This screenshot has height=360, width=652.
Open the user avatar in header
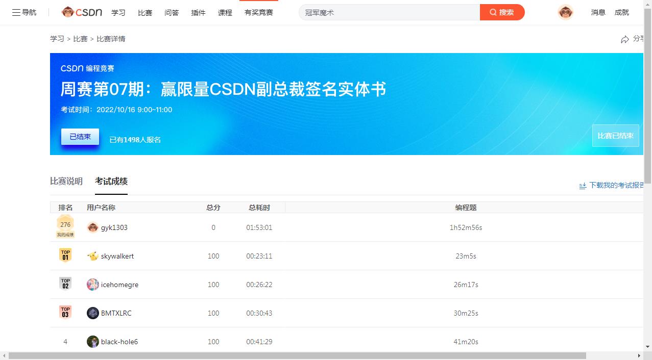pyautogui.click(x=565, y=12)
